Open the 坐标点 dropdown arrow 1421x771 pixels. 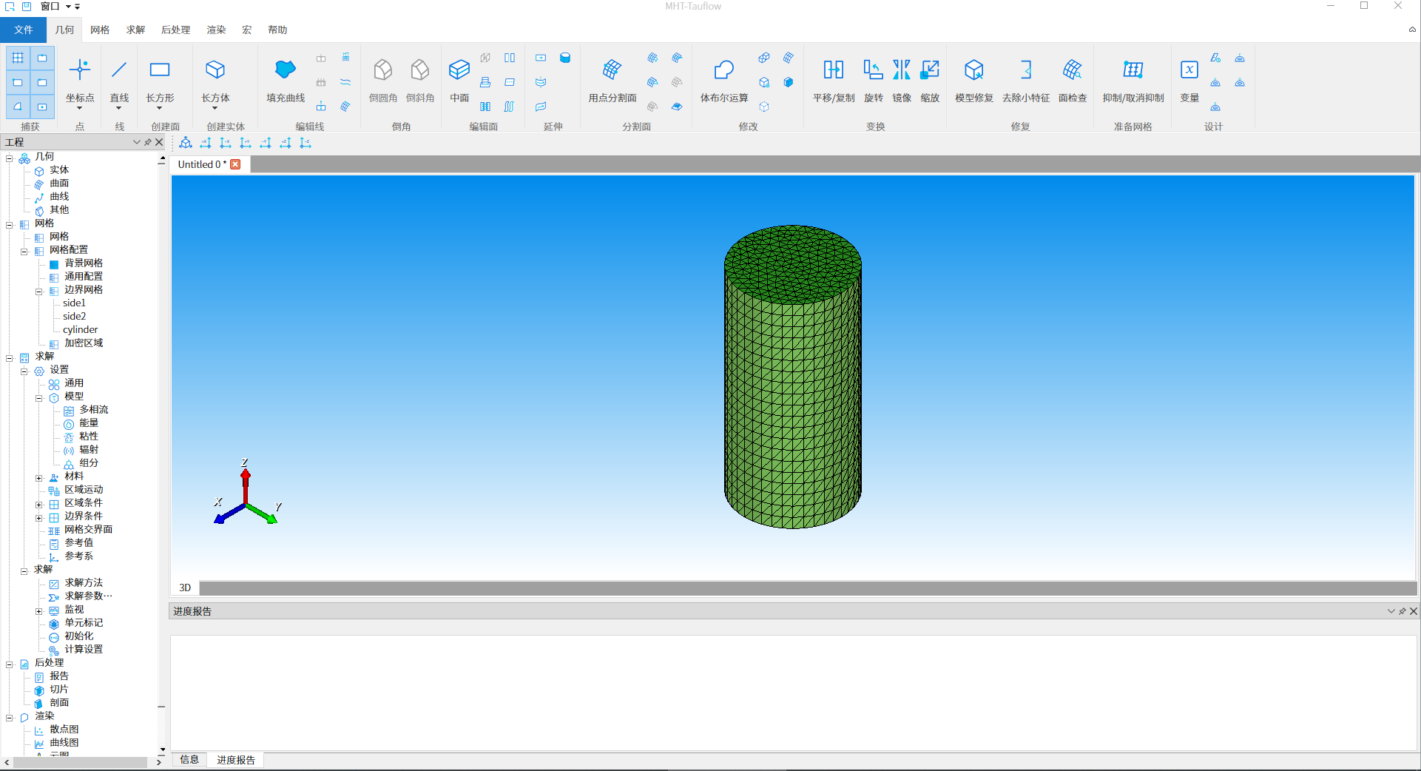(x=80, y=109)
